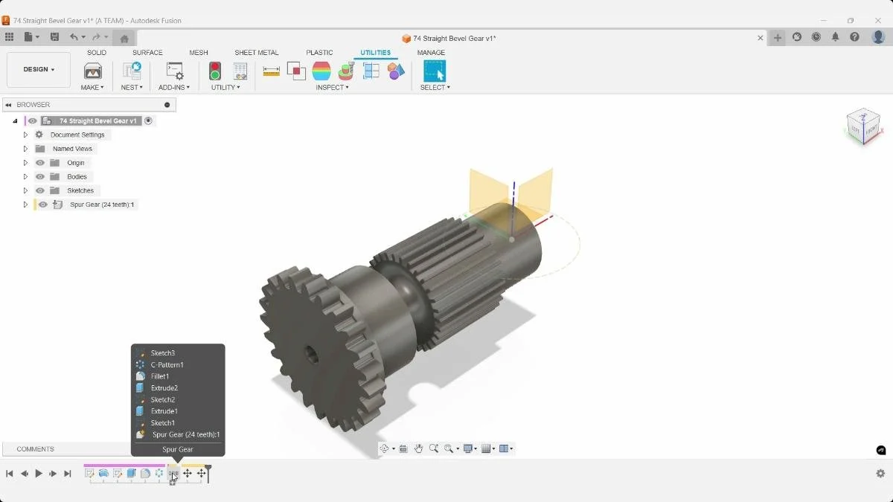Image resolution: width=893 pixels, height=502 pixels.
Task: Click the Save disk icon
Action: point(54,37)
